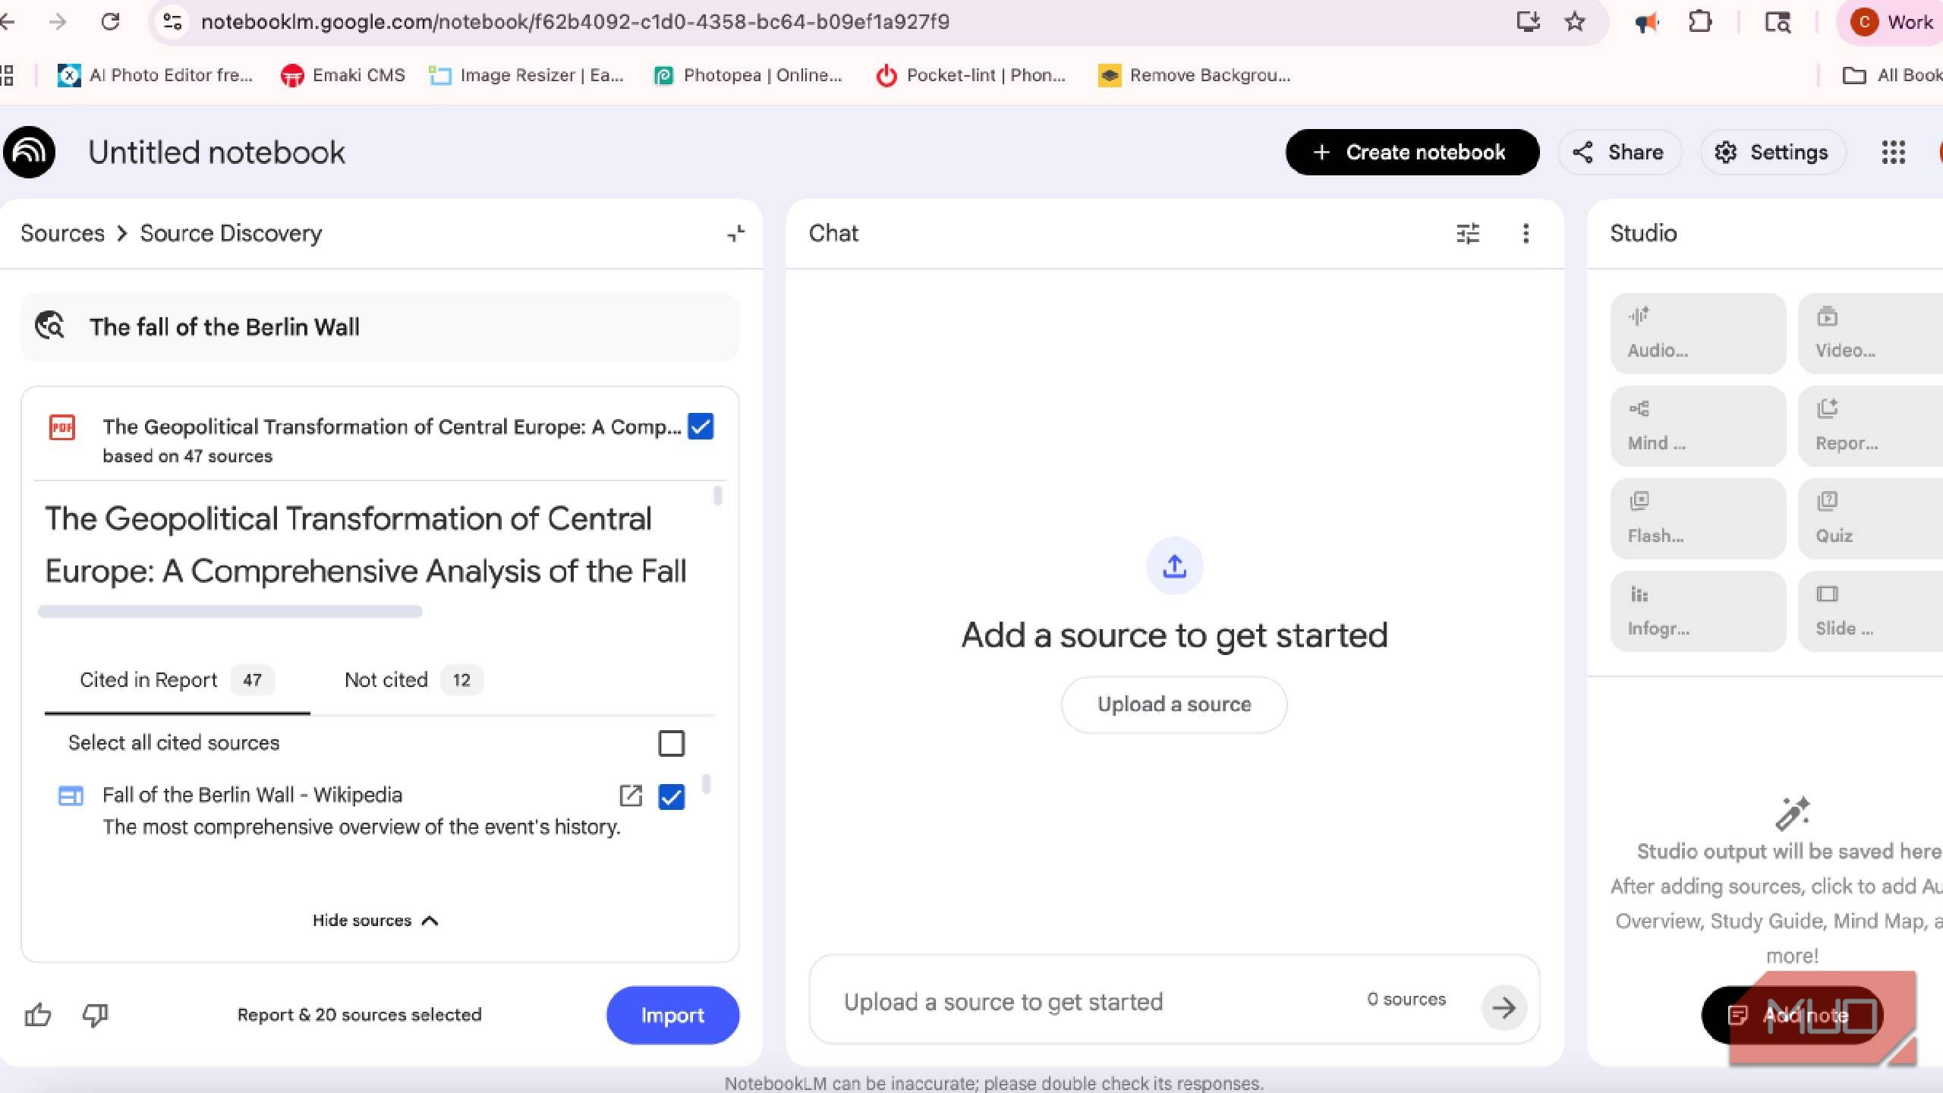
Task: Click the upload arrow icon in Chat
Action: tap(1174, 566)
